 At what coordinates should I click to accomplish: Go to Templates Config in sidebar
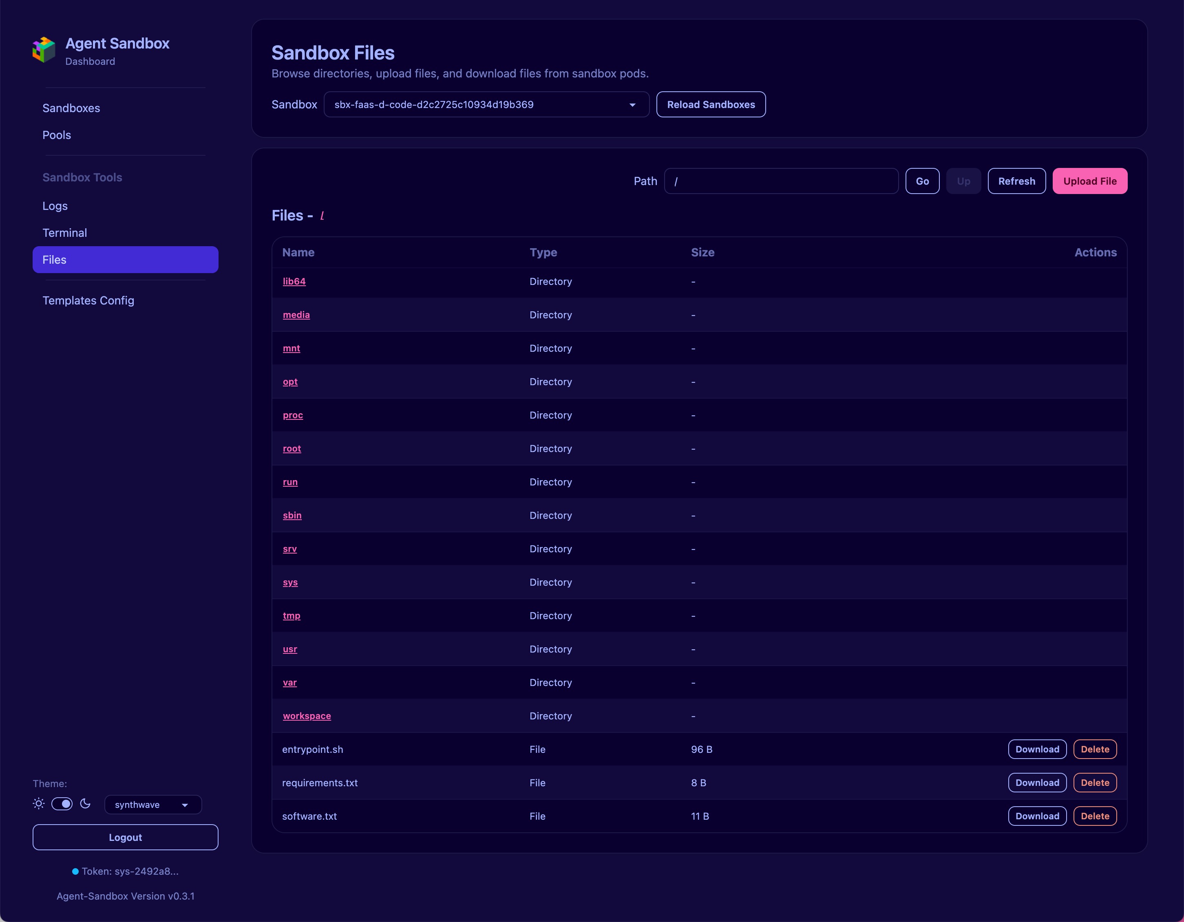pyautogui.click(x=88, y=300)
